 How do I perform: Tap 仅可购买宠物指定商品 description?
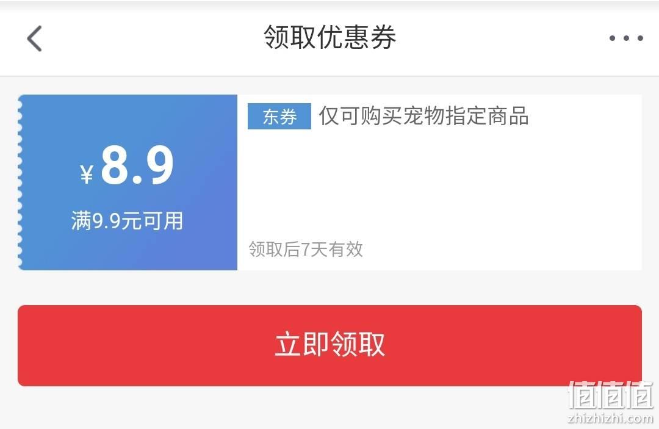click(x=423, y=116)
